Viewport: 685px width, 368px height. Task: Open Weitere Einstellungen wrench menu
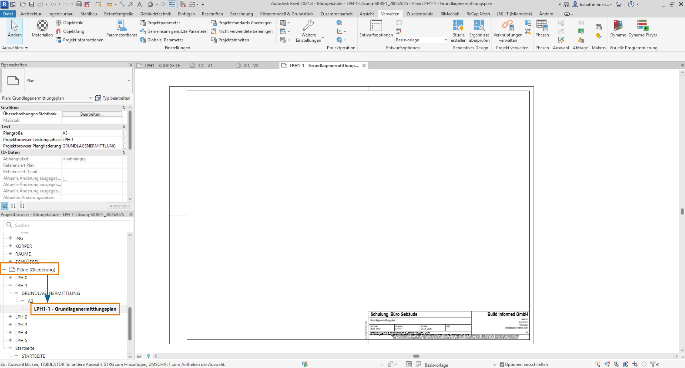point(309,31)
